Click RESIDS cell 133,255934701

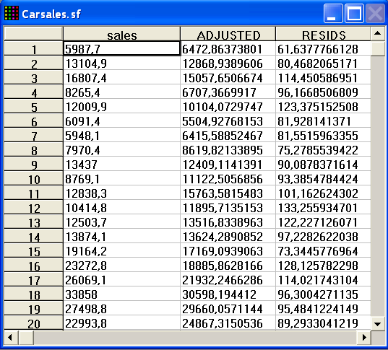point(323,207)
